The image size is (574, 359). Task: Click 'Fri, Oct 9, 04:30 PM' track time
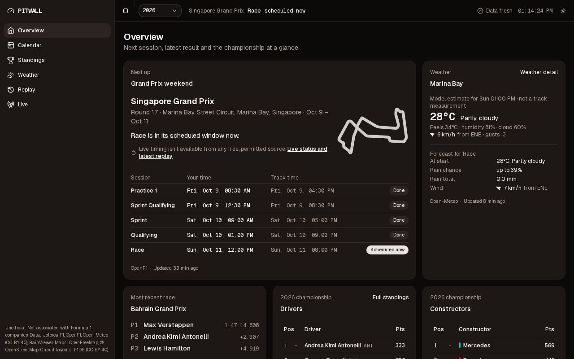[302, 191]
